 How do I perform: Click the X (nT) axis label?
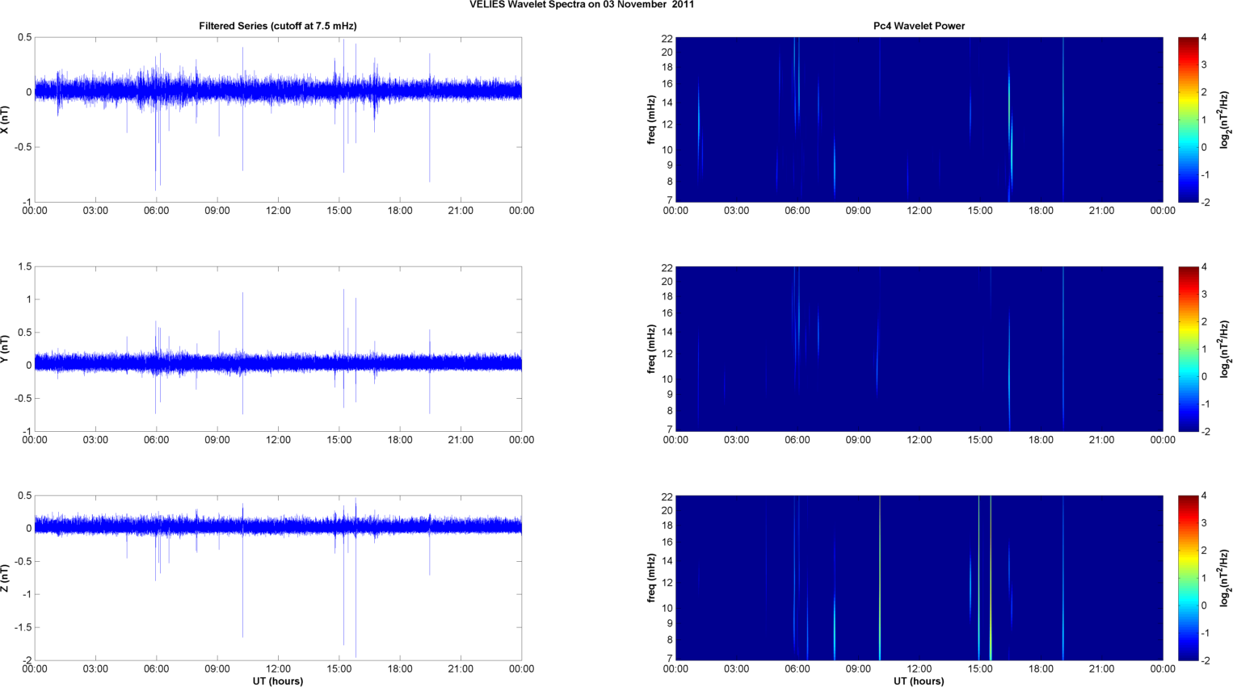[x=6, y=119]
